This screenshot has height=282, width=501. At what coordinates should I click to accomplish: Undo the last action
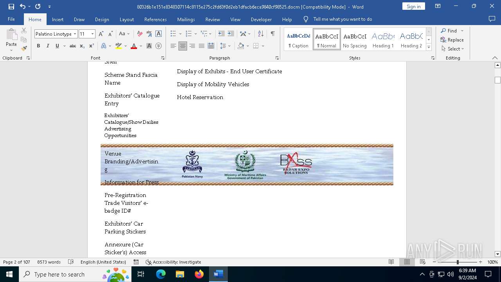[x=23, y=7]
